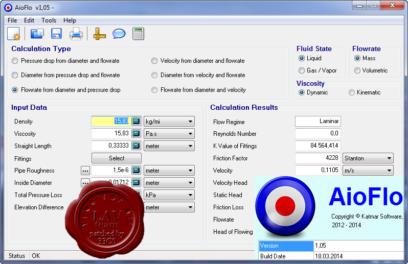Open the calculator from the toolbar
This screenshot has height=264, width=408.
(138, 34)
